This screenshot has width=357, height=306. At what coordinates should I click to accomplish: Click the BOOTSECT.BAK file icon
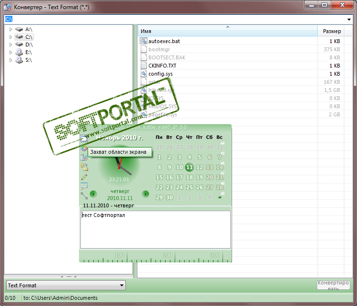(x=144, y=57)
